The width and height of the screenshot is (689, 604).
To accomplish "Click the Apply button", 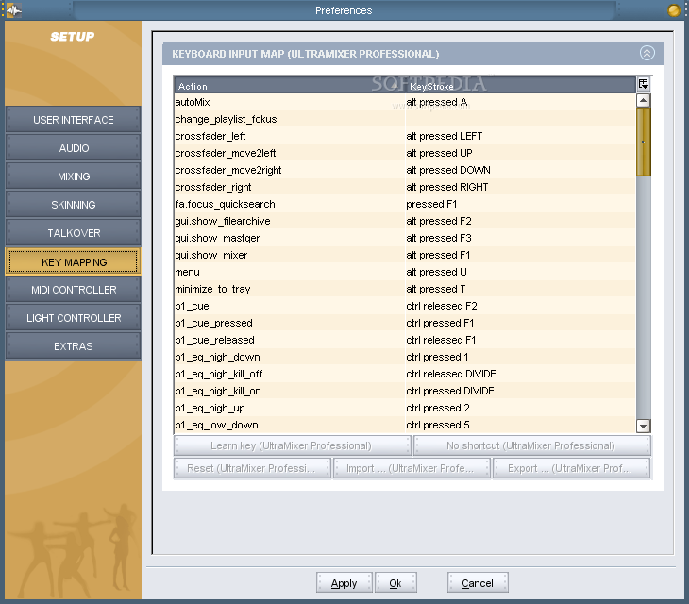I will (344, 583).
